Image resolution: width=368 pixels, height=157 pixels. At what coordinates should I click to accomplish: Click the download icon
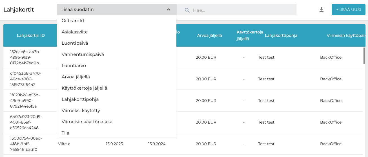pyautogui.click(x=321, y=10)
